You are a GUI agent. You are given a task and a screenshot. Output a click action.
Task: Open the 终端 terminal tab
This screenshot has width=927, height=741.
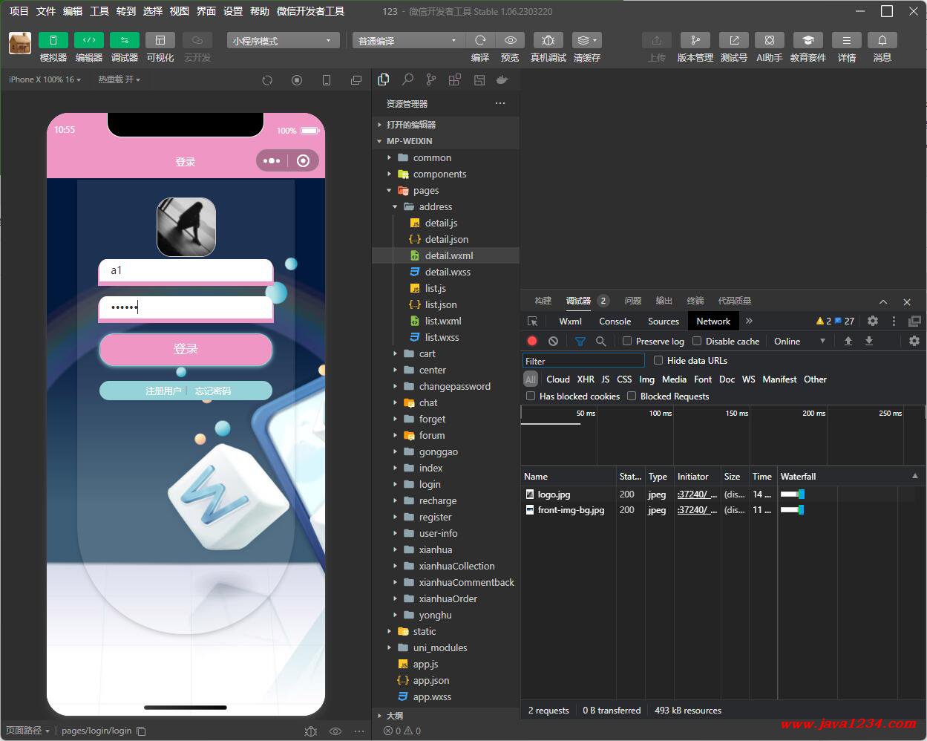tap(695, 301)
